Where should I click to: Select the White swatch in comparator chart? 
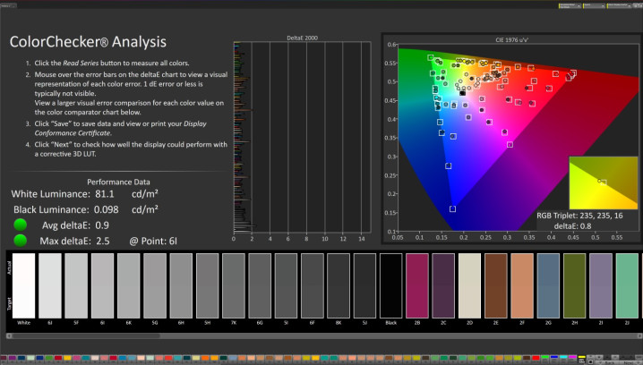click(x=23, y=285)
